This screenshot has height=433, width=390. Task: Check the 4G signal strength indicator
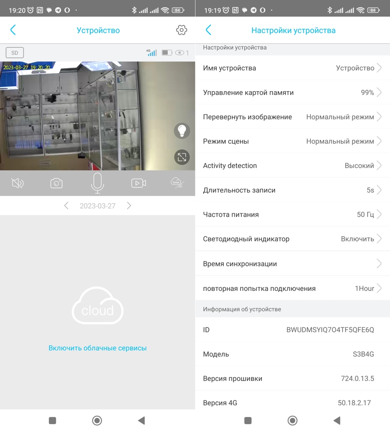[152, 53]
